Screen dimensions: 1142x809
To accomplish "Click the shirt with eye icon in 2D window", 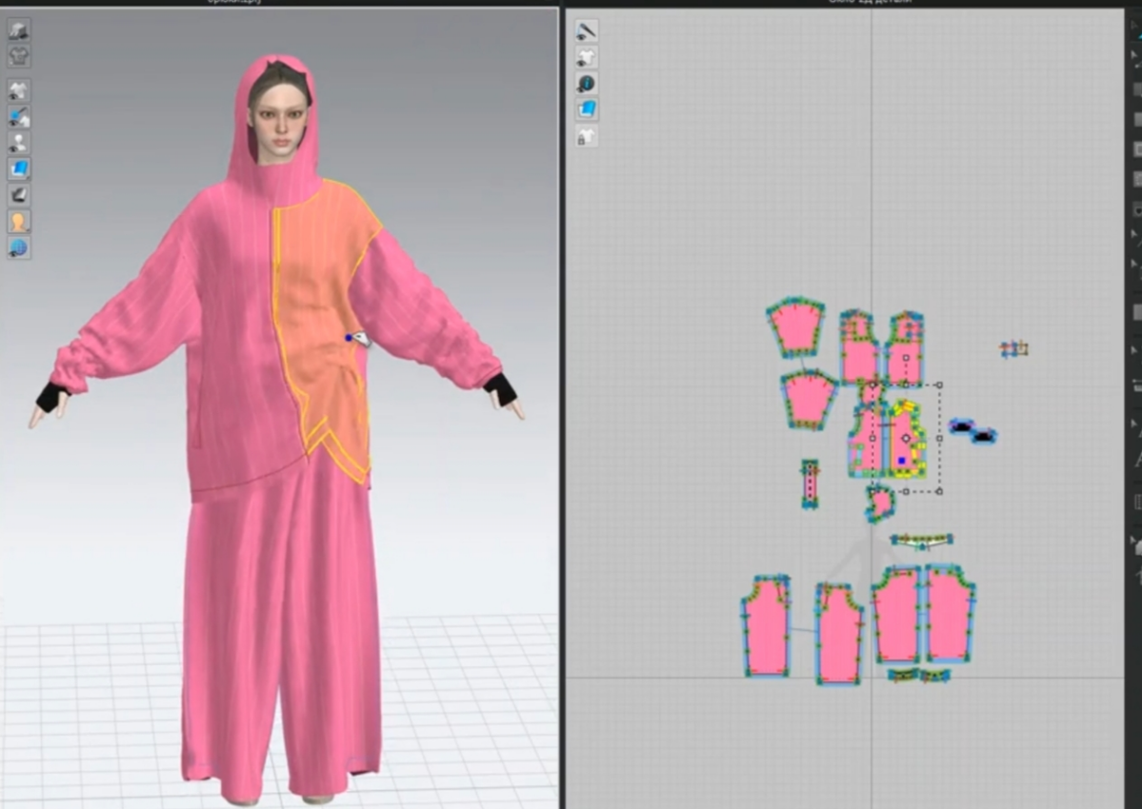I will point(587,58).
